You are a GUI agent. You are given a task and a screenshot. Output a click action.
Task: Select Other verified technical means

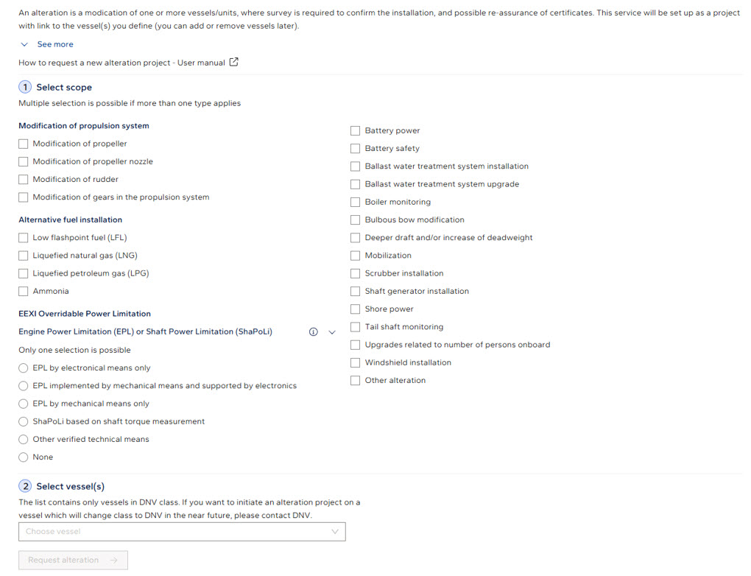(x=24, y=440)
